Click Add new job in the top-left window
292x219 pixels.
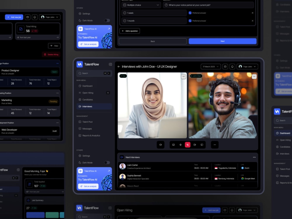tap(14, 17)
